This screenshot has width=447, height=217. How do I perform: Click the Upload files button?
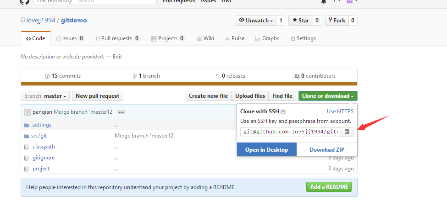(x=250, y=96)
